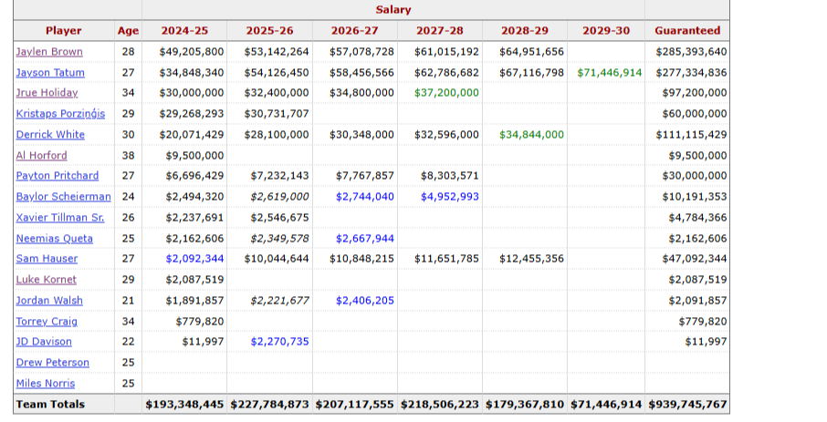Open JD Davison player link

coord(44,342)
